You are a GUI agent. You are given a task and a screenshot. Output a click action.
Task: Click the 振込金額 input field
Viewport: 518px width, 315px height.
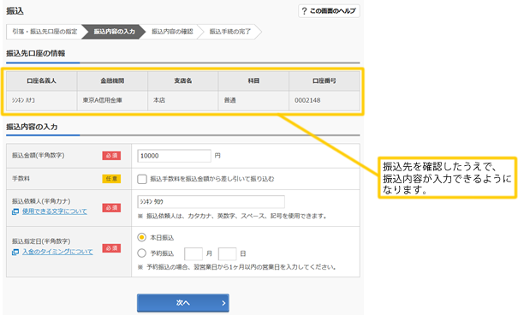(174, 156)
